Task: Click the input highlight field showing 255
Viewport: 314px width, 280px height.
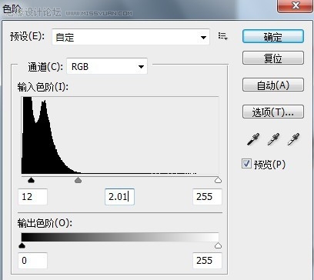Action: point(207,197)
